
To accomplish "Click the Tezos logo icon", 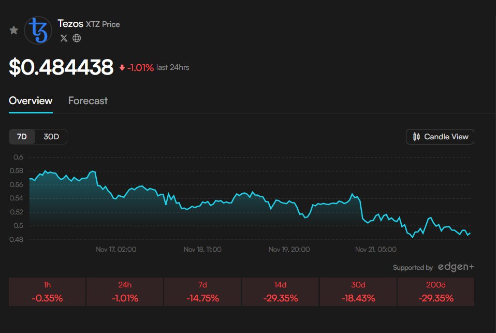I will 38,30.
